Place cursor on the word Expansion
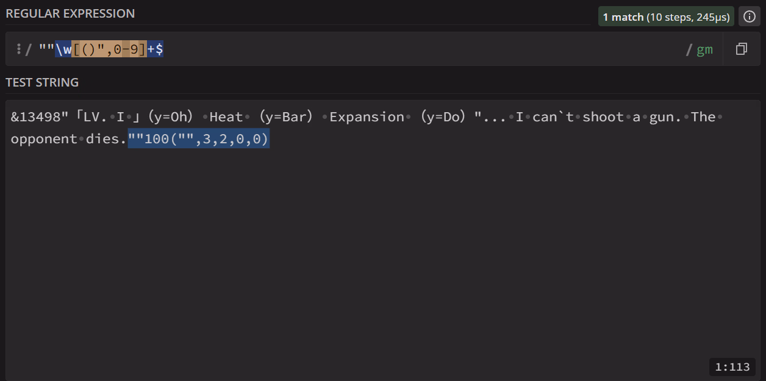This screenshot has width=766, height=381. [367, 117]
